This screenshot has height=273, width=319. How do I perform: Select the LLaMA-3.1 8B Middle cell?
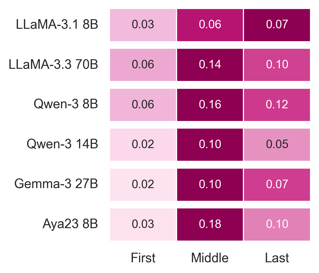pos(210,25)
